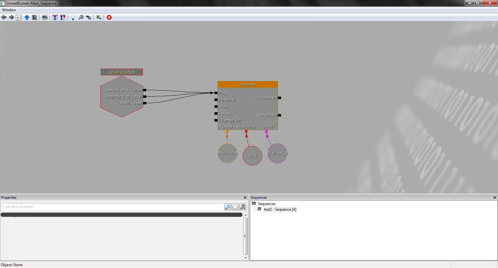Click the Properties search magnifier button

[228, 207]
